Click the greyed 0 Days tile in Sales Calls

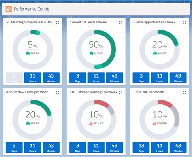14,78
